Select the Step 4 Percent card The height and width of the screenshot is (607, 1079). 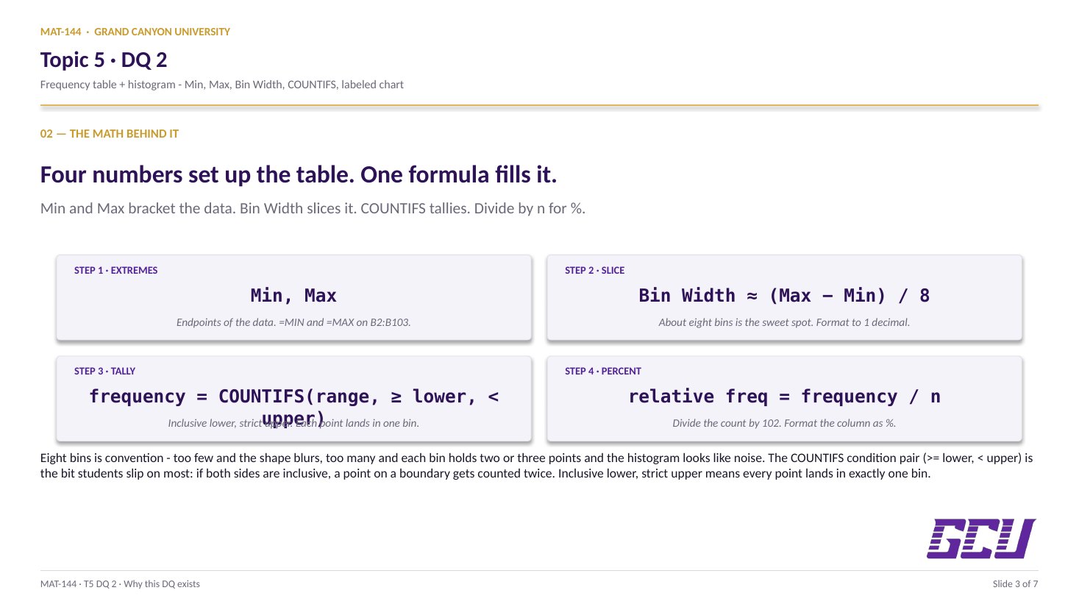point(784,398)
